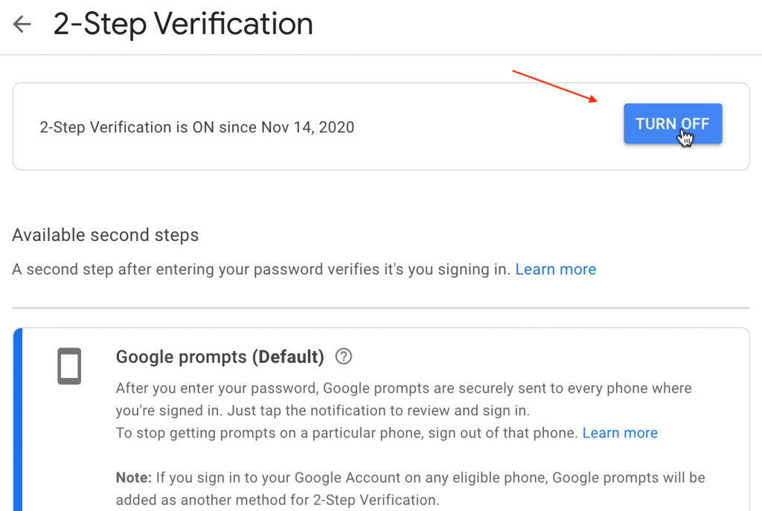
Task: Select the "2-Step Verification is ON since" status text
Action: coord(149,127)
